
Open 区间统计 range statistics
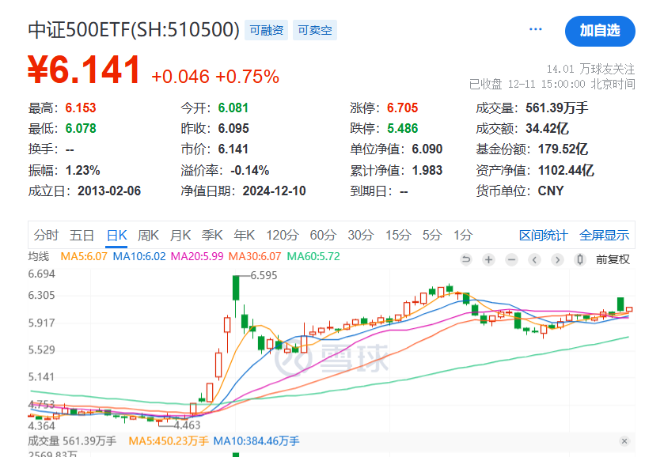click(543, 236)
